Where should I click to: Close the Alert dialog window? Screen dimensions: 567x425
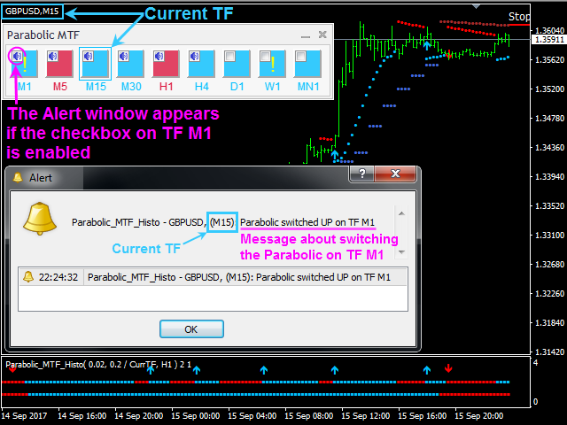(x=396, y=174)
